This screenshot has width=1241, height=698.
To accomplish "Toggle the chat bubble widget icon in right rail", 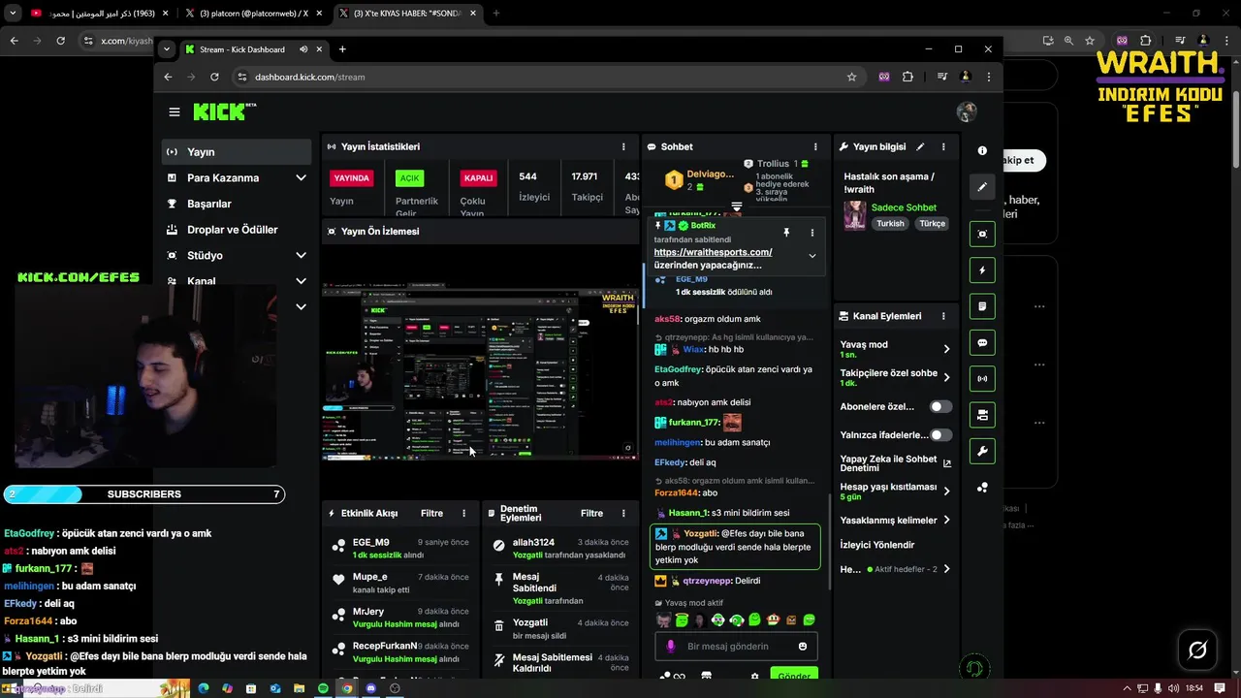I will coord(982,342).
